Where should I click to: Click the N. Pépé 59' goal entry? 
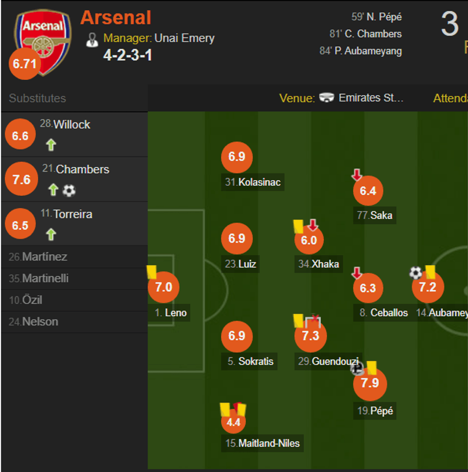point(377,17)
